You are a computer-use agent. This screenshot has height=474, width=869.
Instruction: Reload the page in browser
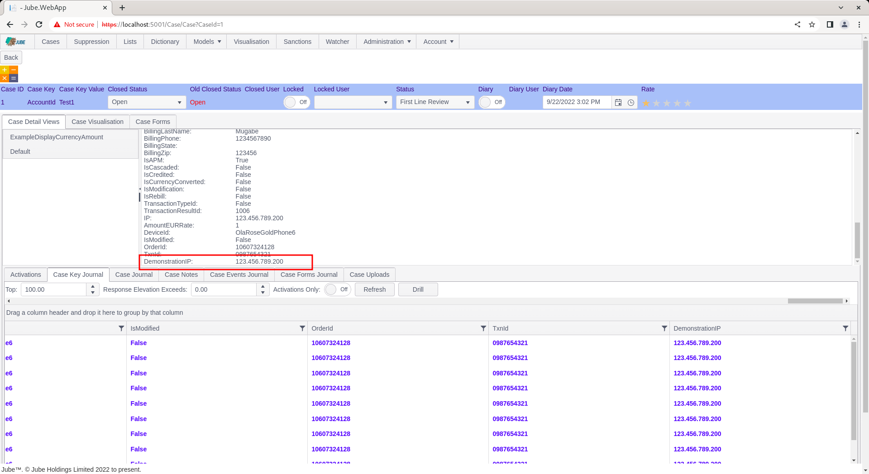tap(39, 24)
